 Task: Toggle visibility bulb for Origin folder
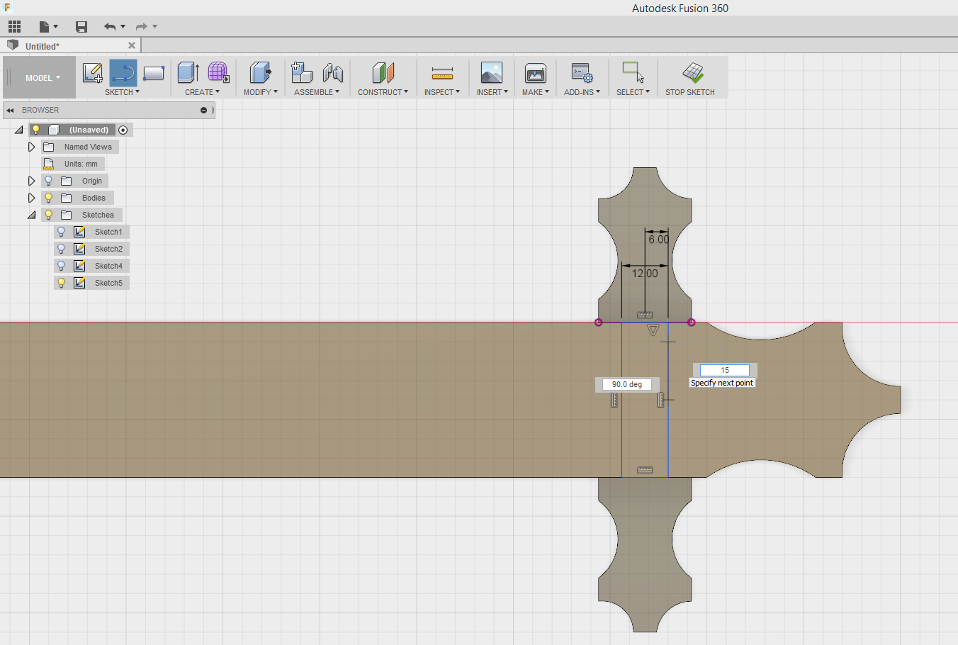pyautogui.click(x=49, y=181)
